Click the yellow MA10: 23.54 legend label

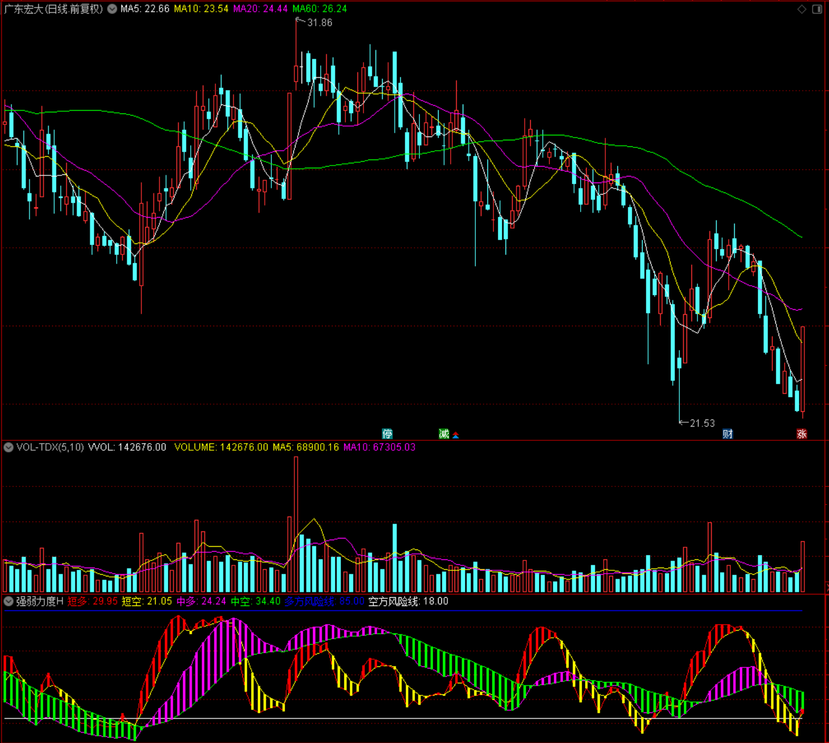click(x=201, y=9)
